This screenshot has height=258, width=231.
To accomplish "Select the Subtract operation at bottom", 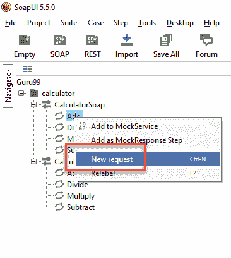I will [81, 207].
